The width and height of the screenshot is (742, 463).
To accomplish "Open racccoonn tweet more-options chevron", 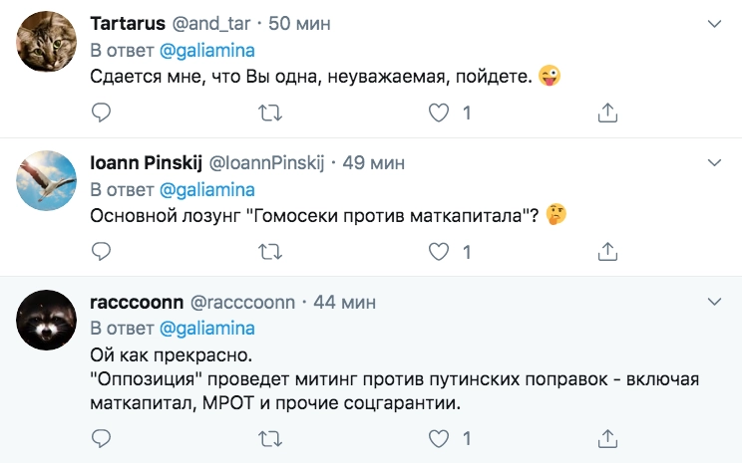I will coord(714,301).
